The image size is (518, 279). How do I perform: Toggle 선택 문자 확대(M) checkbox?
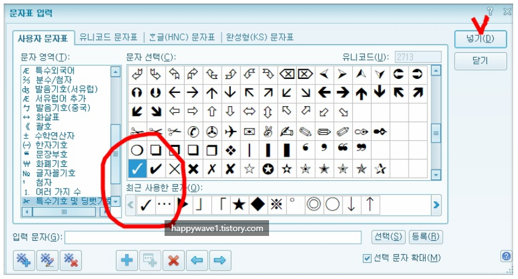367,258
